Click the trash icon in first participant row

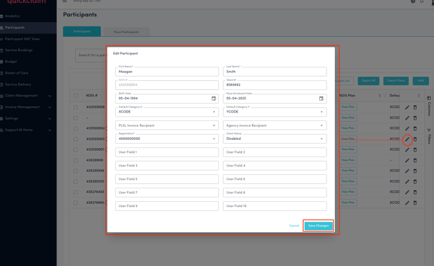415,107
